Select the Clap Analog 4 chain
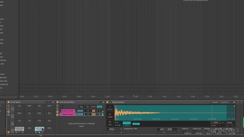The image size is (244, 137). tap(68, 114)
